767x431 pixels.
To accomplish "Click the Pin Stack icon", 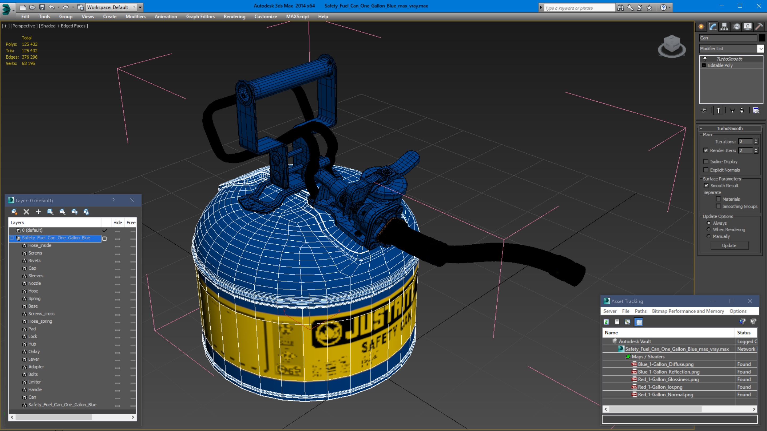I will coord(704,110).
